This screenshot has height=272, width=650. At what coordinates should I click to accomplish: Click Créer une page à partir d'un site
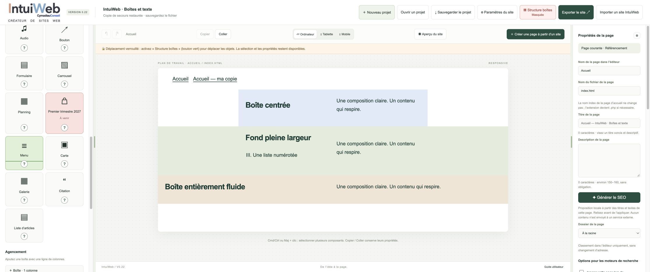[535, 34]
